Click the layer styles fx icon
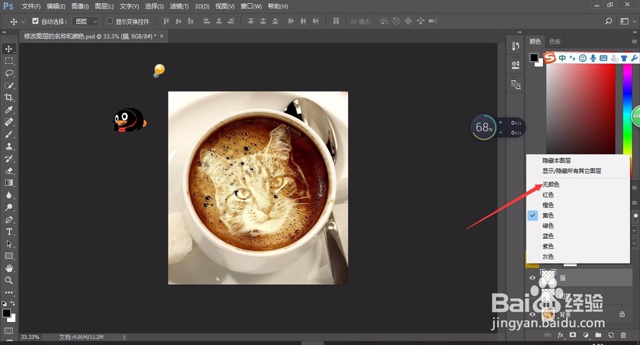 [x=561, y=335]
